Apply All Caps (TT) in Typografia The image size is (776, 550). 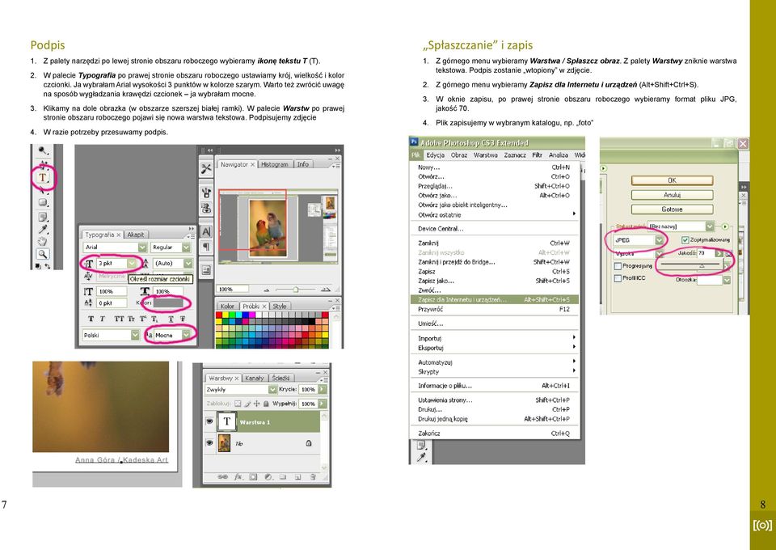coord(120,319)
